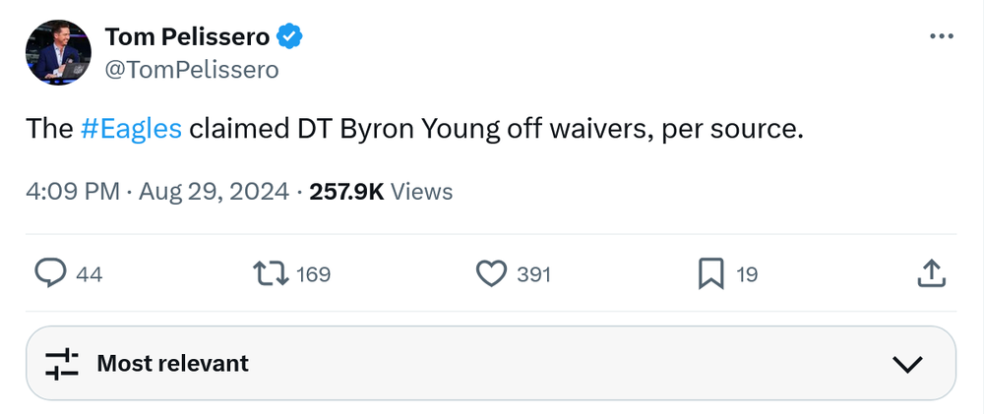Click the repost count 169
984x414 pixels.
tap(313, 275)
